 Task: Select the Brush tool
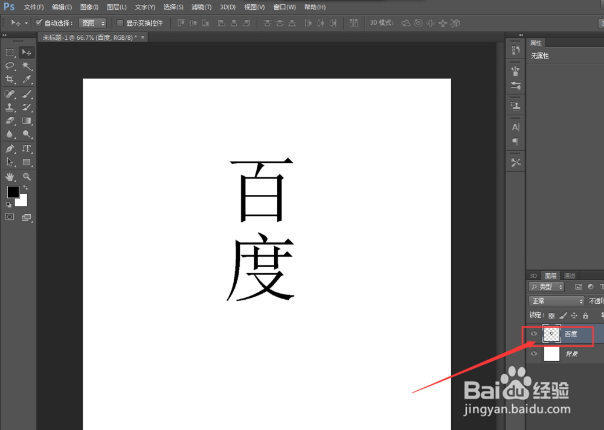pos(27,94)
